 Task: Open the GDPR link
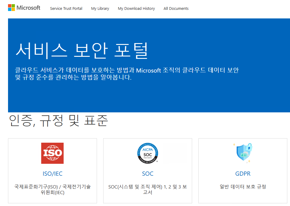coord(243,174)
